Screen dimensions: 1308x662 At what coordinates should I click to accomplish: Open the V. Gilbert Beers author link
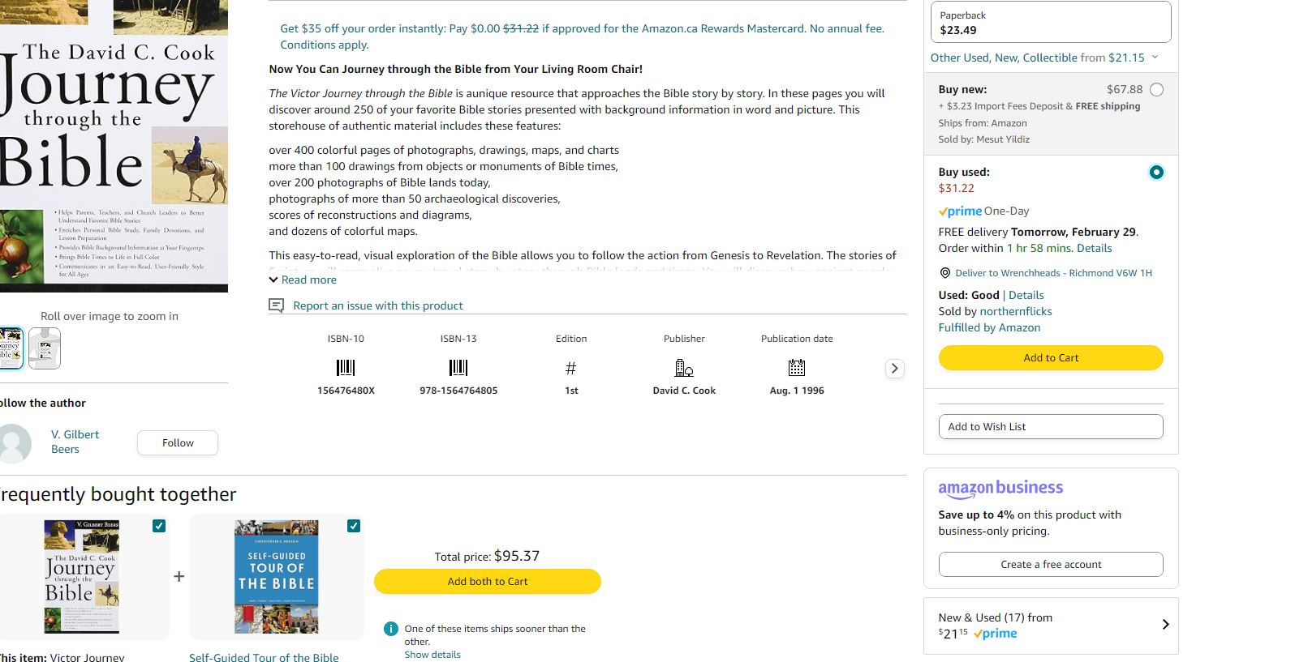(75, 442)
